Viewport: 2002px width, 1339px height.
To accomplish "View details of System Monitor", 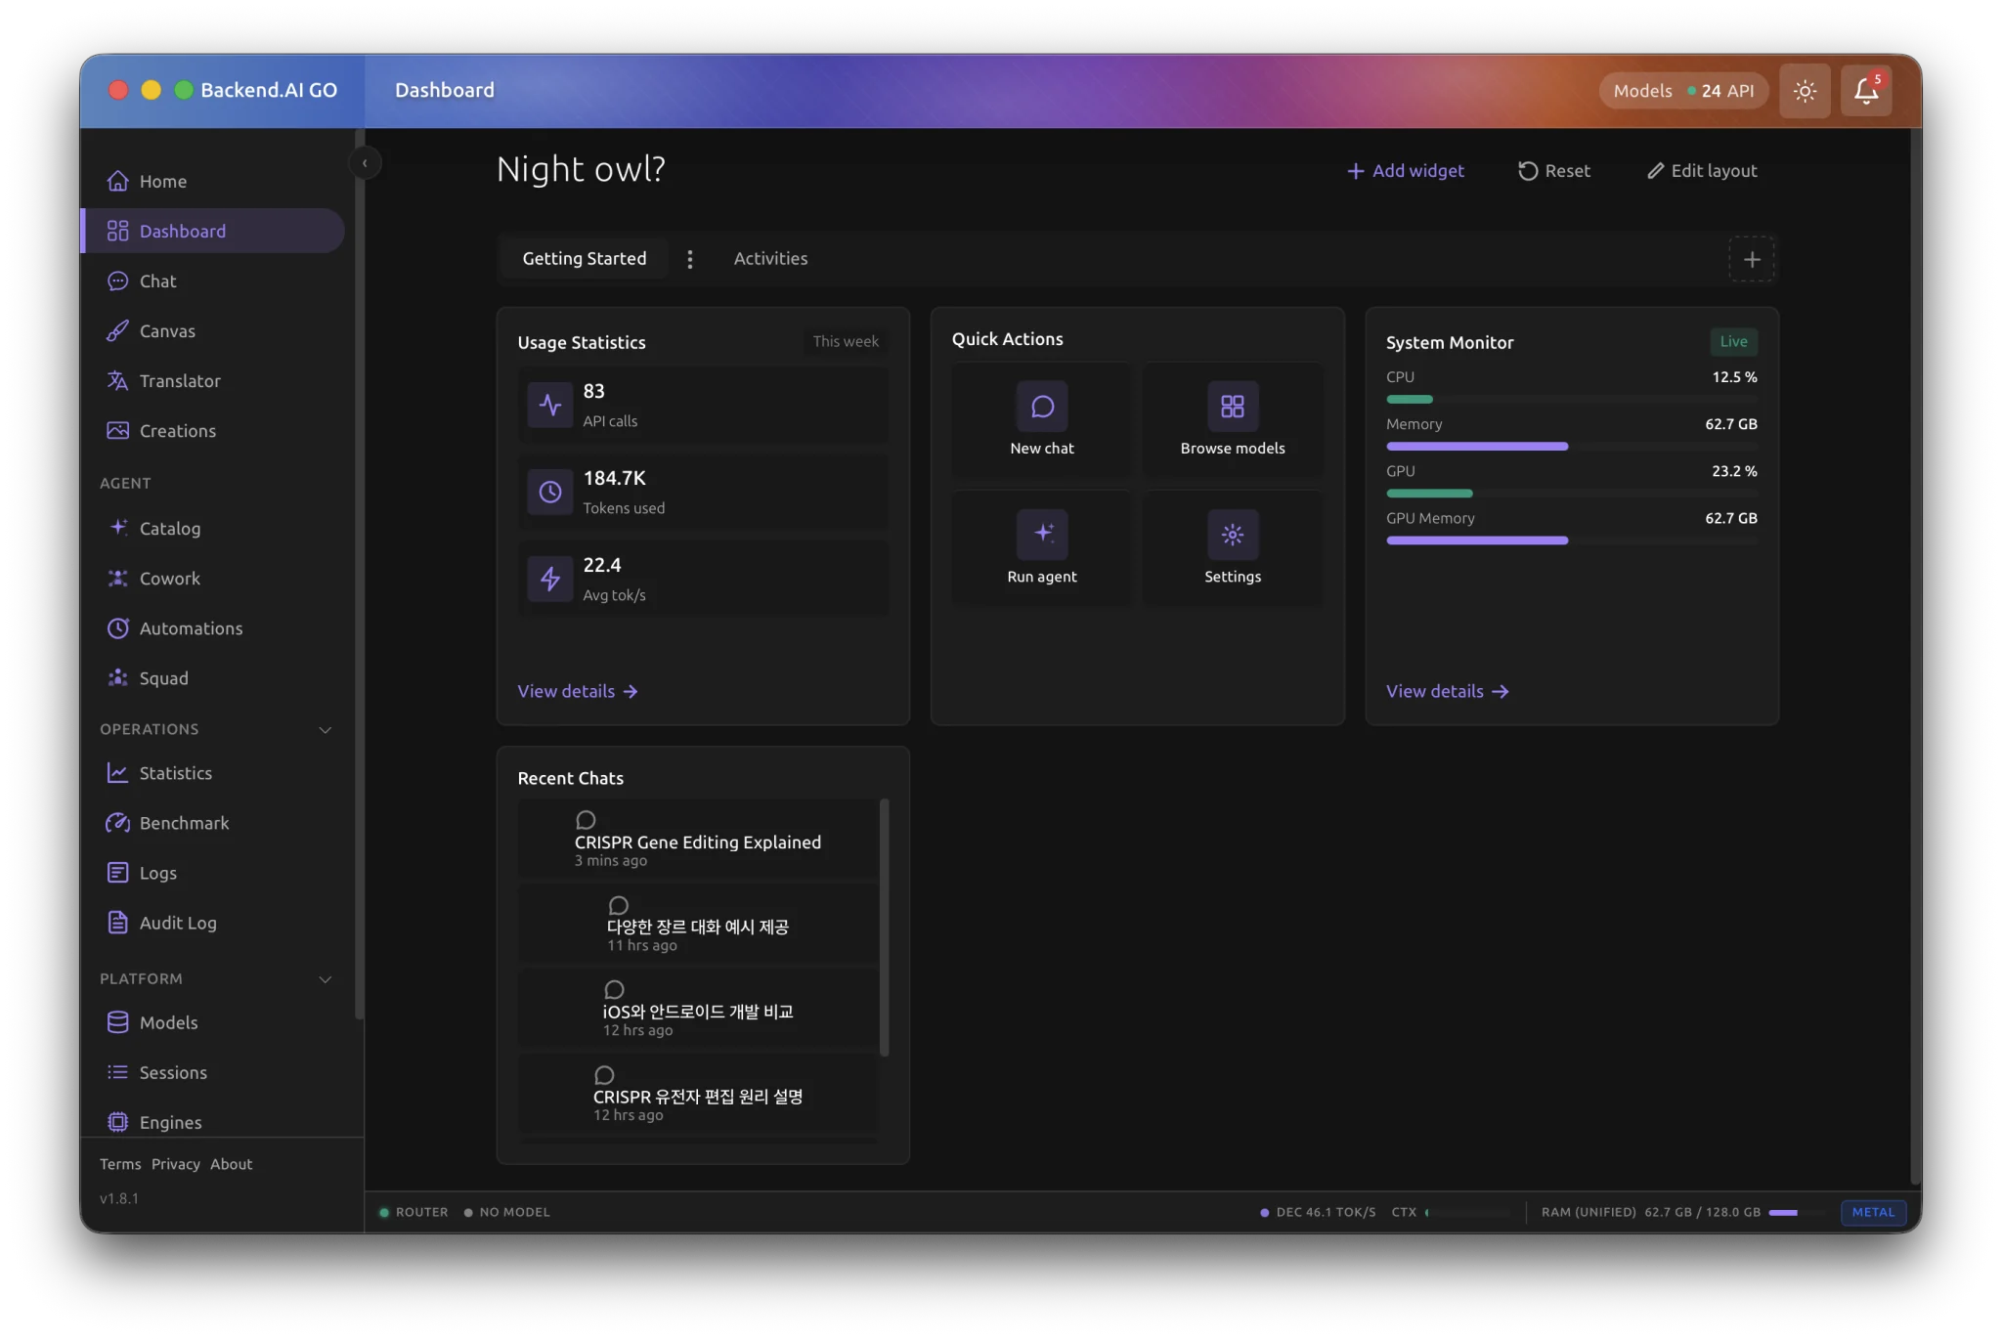I will (1447, 691).
